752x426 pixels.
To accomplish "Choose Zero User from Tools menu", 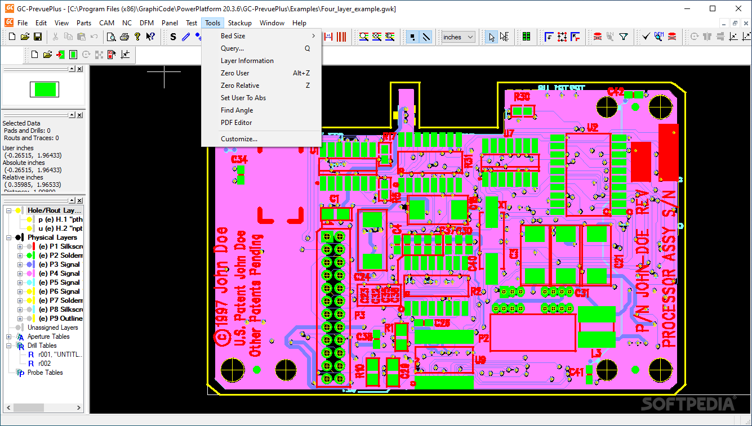I will point(261,73).
